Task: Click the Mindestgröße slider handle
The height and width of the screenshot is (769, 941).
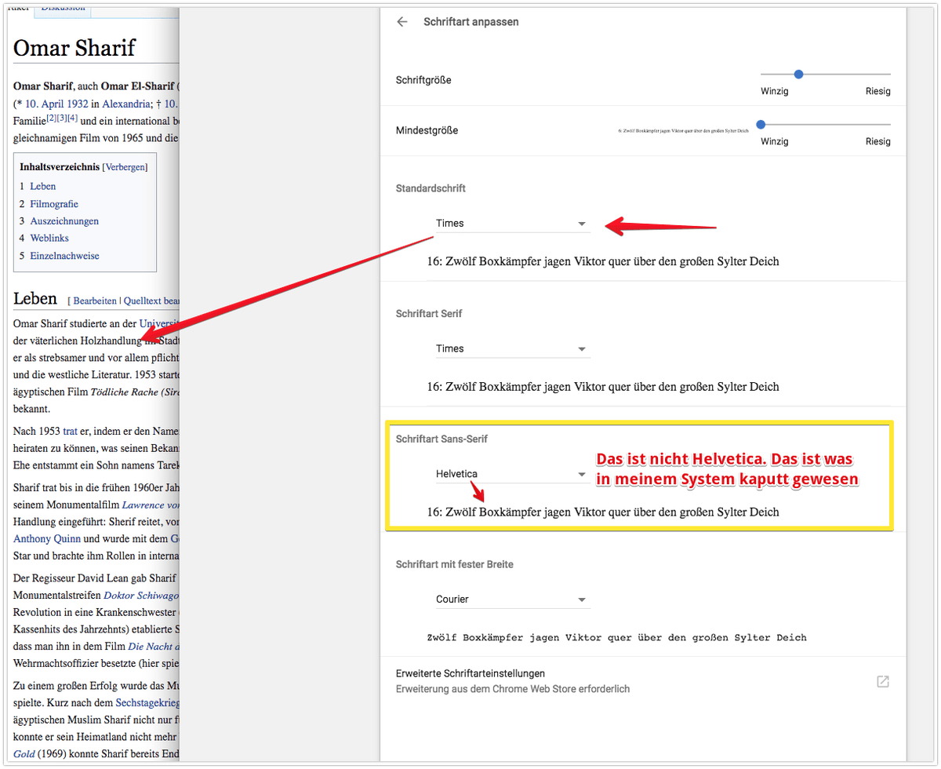Action: pos(761,124)
